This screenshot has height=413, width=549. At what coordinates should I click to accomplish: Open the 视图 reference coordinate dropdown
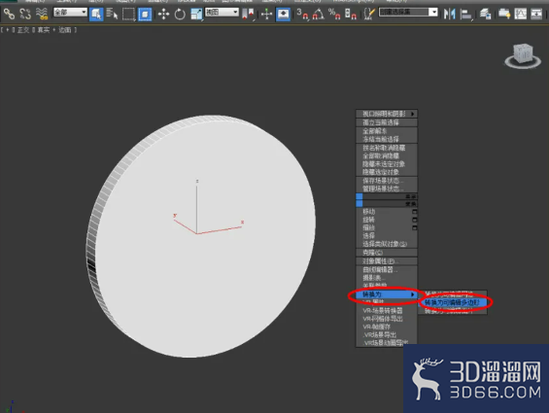tap(222, 13)
